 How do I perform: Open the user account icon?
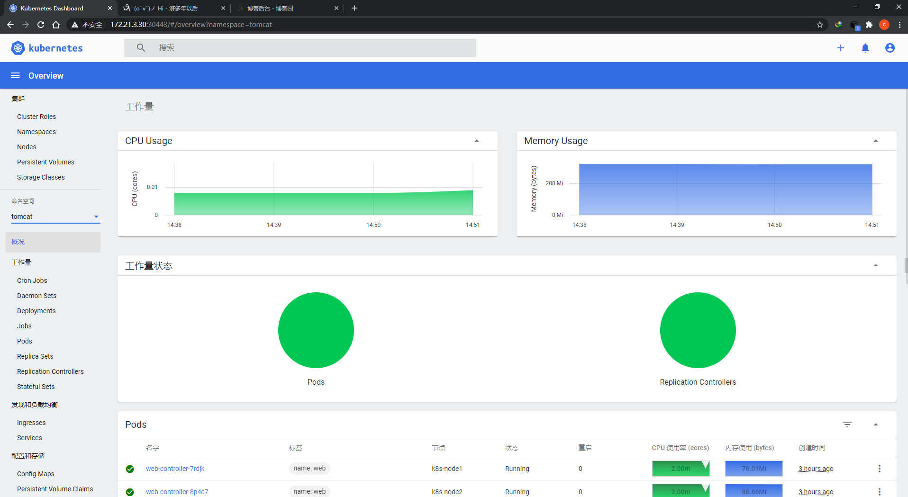890,48
